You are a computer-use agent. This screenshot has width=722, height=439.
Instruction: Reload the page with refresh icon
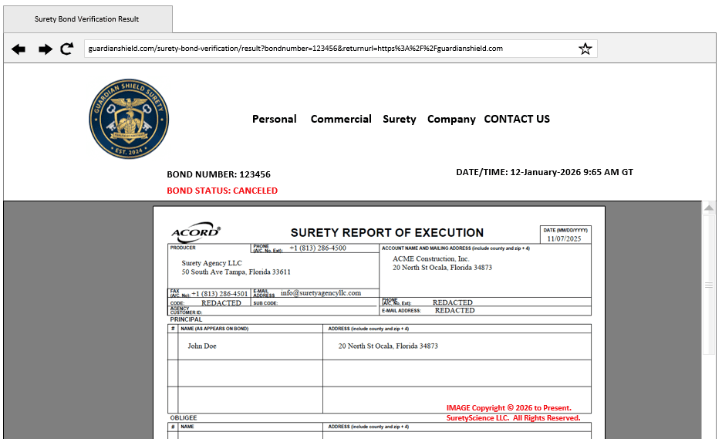point(67,49)
